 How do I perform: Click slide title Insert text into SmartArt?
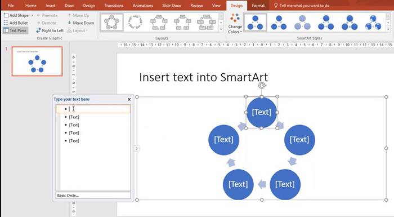tap(203, 77)
